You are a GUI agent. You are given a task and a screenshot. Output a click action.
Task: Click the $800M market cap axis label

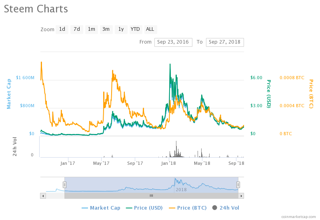click(27, 106)
